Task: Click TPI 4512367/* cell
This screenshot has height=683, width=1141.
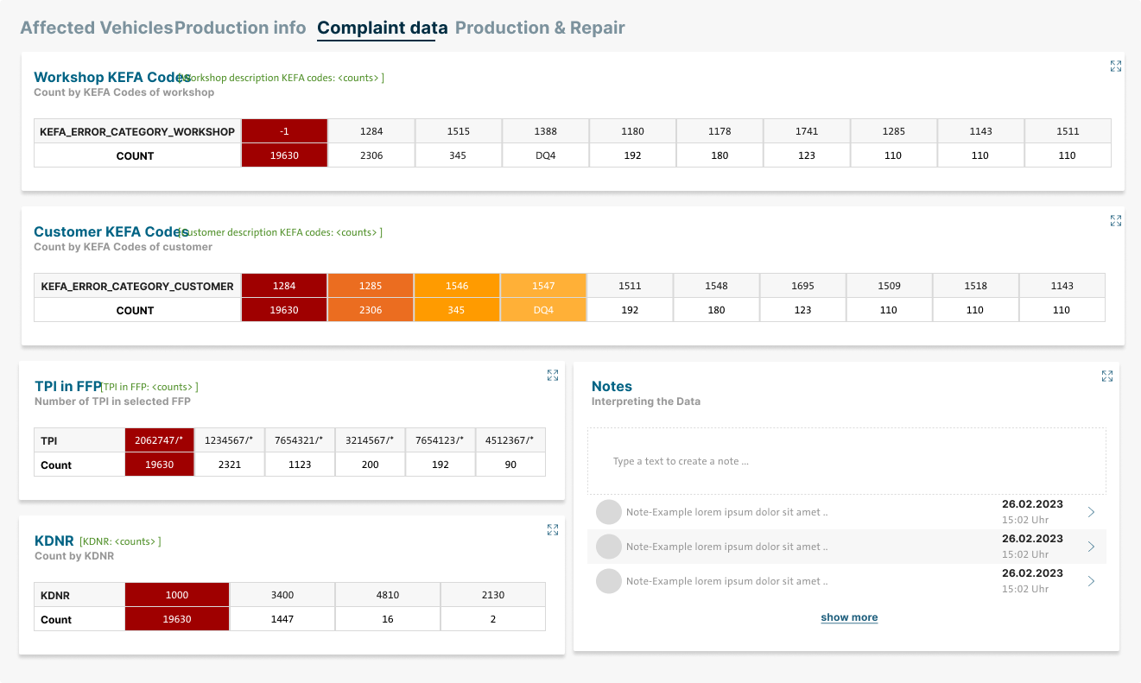Action: click(510, 440)
